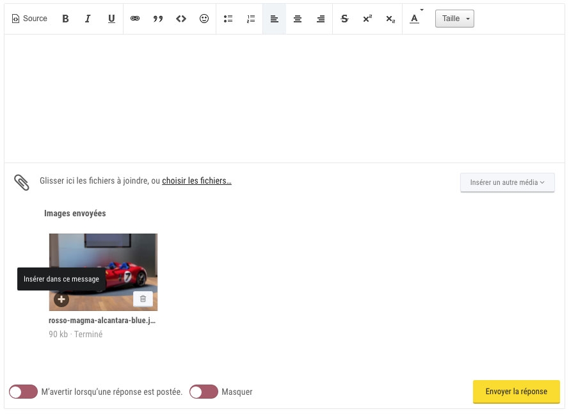Delete the uploaded image via trash icon
Viewport: 569px width, 414px height.
(143, 298)
